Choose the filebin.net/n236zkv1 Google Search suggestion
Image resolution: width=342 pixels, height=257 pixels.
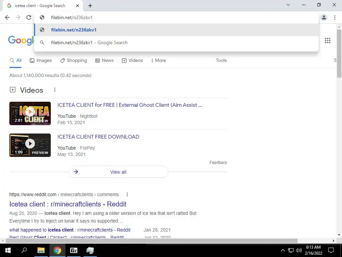176,42
